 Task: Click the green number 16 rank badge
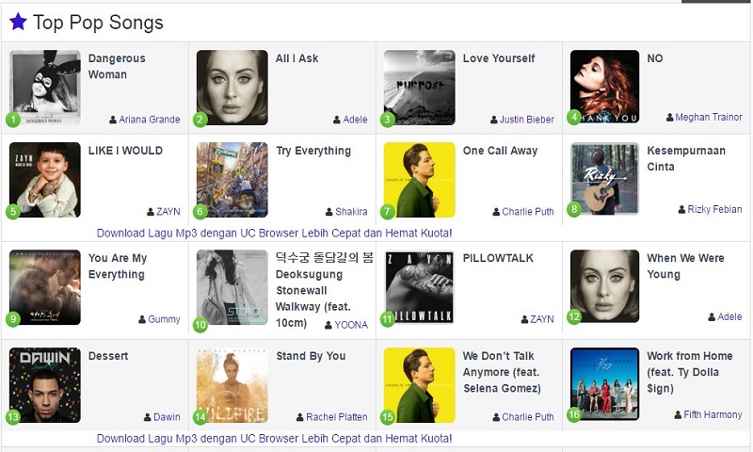(574, 414)
